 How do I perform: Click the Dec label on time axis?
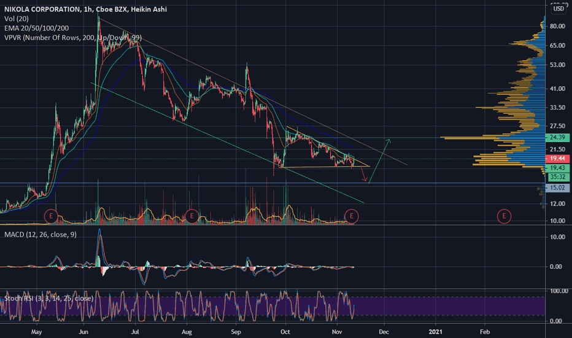pyautogui.click(x=384, y=332)
